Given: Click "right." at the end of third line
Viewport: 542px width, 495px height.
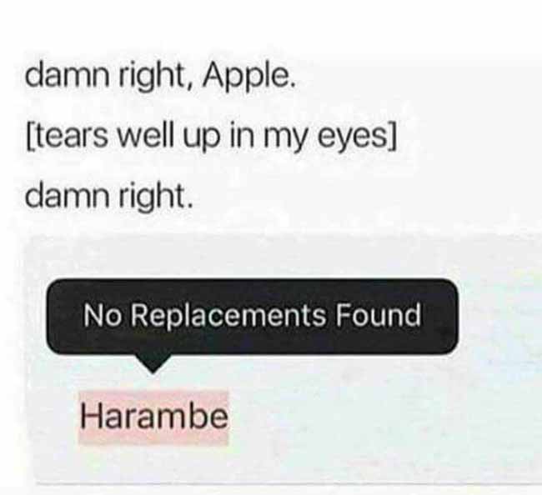Looking at the screenshot, I should (155, 197).
